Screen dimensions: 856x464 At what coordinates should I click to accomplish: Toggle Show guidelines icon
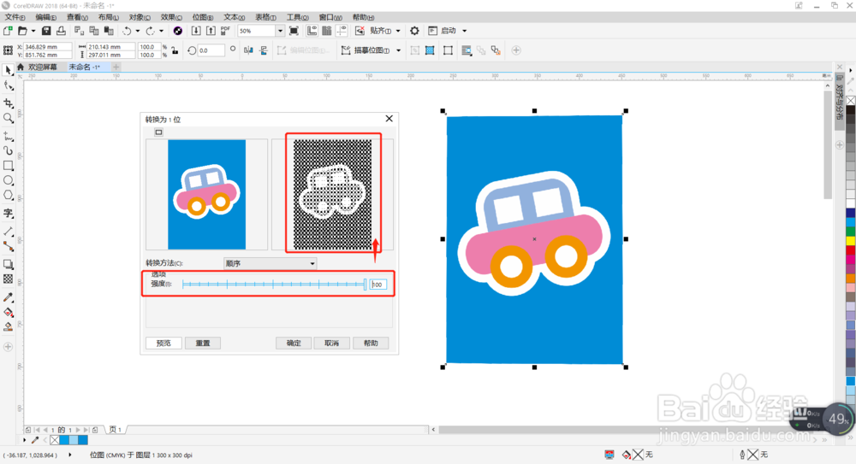(342, 31)
